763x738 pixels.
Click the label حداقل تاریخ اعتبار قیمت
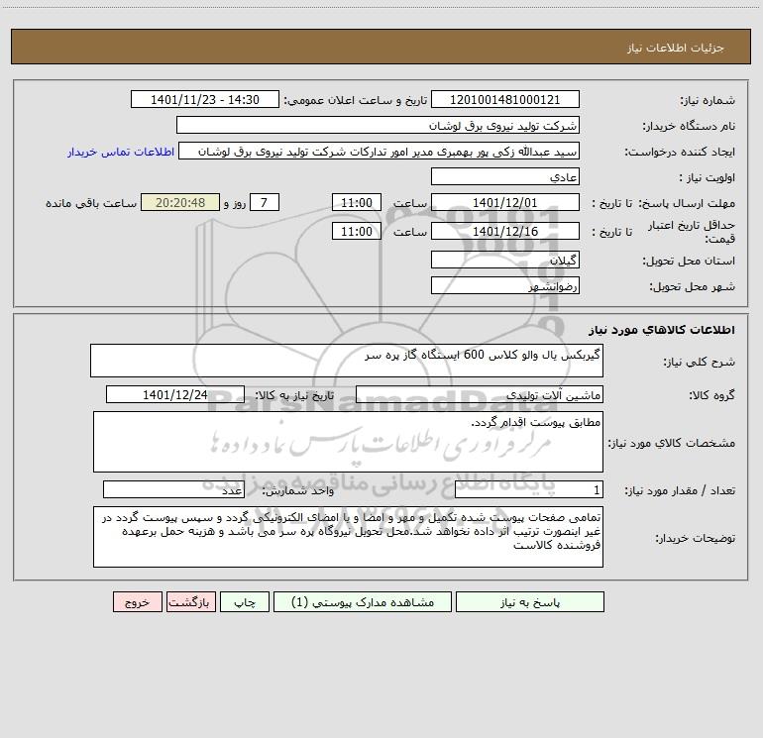click(692, 232)
